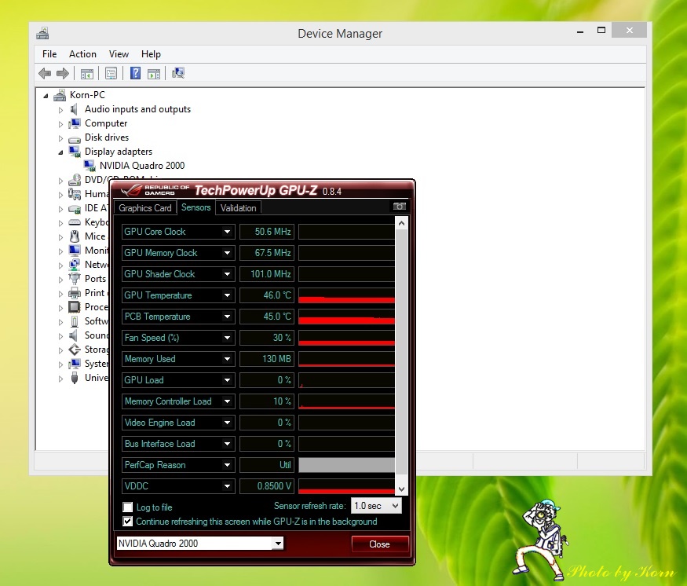
Task: Click the Mice category mouse icon
Action: pos(75,236)
